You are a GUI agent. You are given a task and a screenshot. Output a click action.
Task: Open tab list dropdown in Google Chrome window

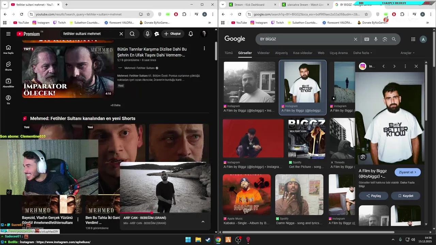[223, 4]
